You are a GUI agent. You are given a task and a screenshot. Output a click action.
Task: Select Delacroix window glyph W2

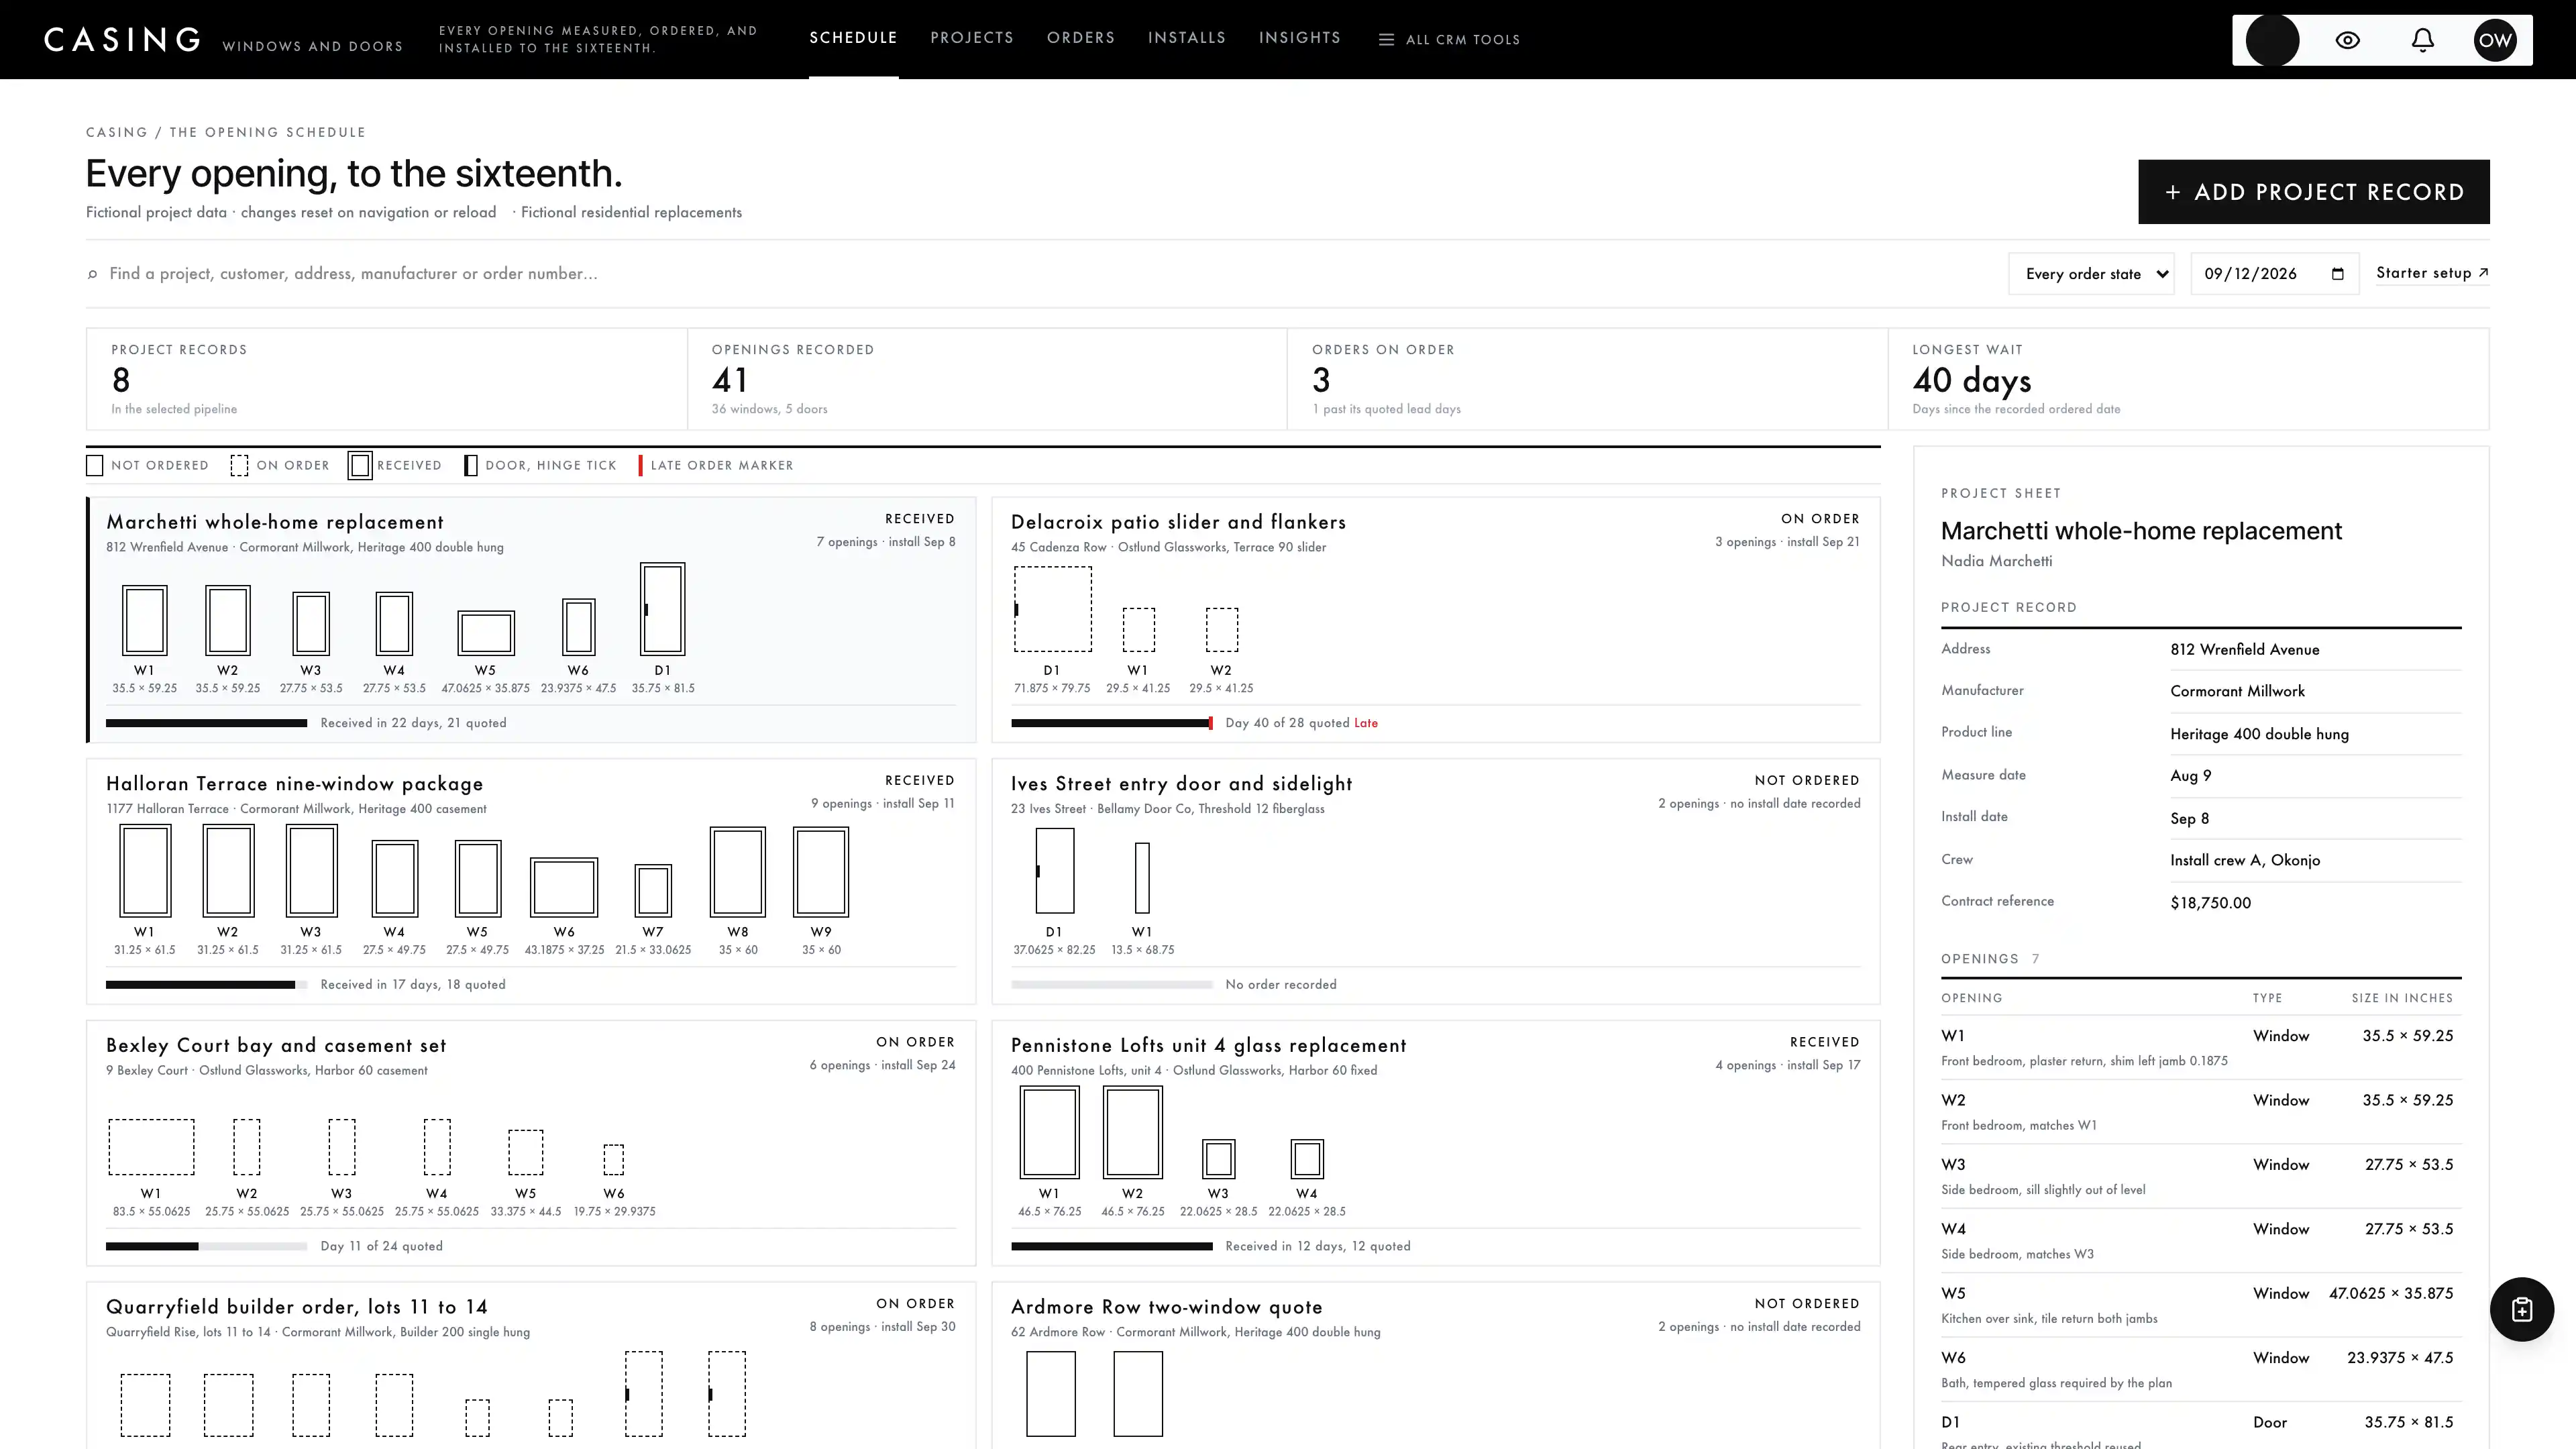1221,629
